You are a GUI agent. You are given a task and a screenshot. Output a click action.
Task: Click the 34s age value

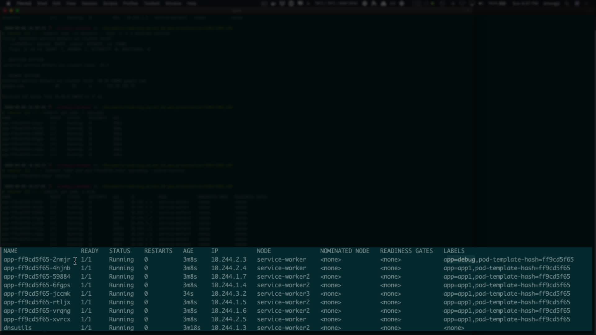(x=188, y=294)
